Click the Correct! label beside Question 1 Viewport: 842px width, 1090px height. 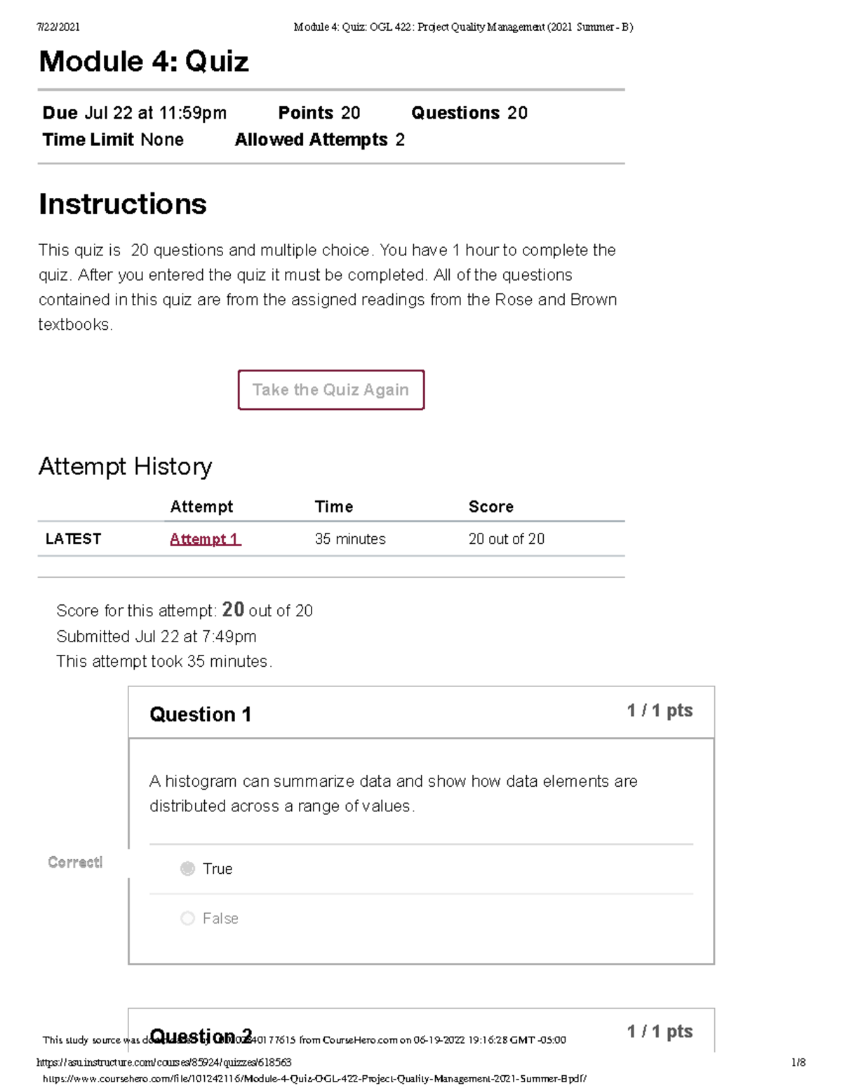click(75, 863)
